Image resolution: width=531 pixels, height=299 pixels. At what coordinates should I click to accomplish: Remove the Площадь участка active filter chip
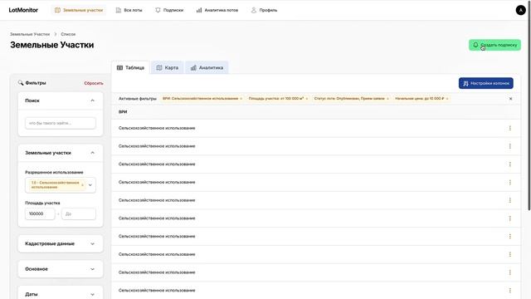(x=307, y=99)
